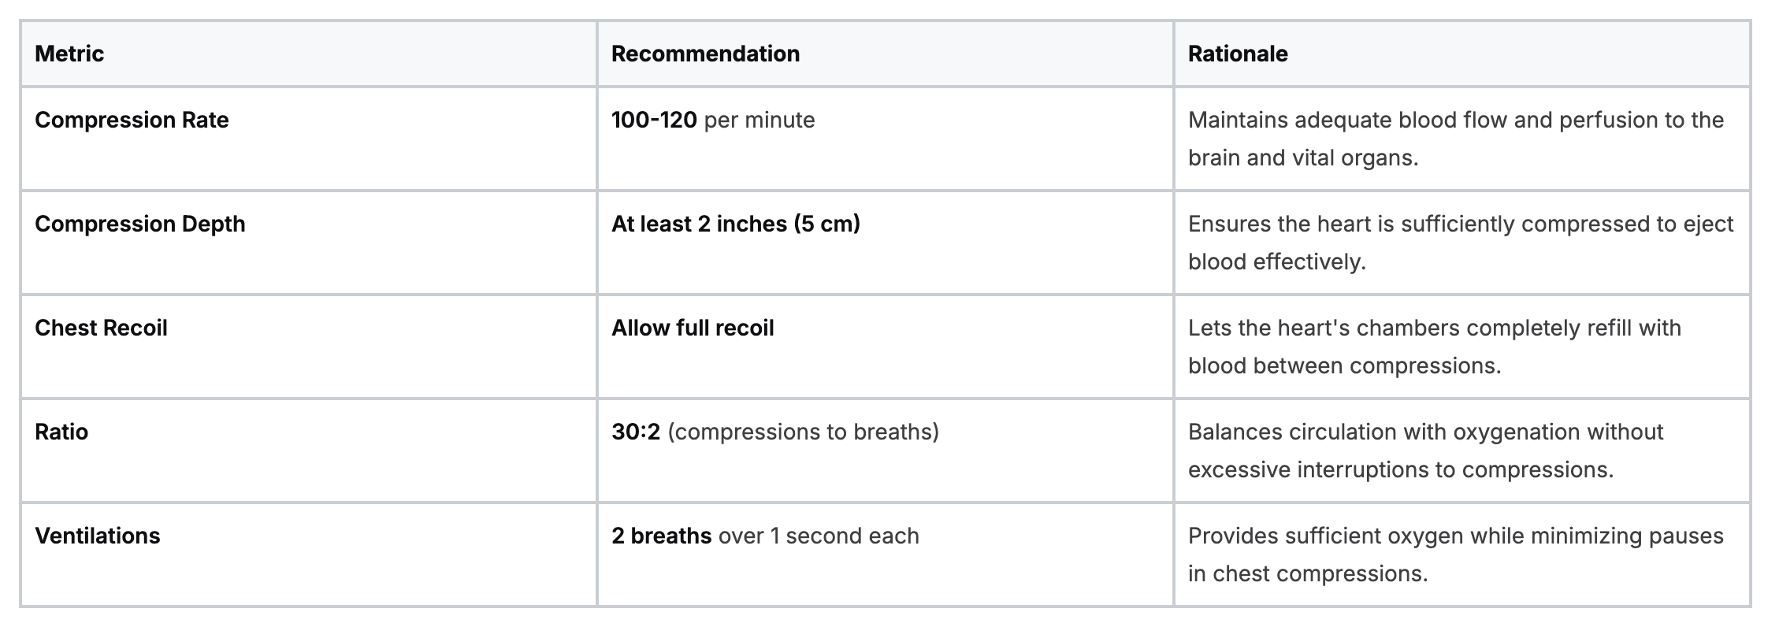Click the minimizing pauses rationale text
This screenshot has height=627, width=1779.
click(1455, 555)
